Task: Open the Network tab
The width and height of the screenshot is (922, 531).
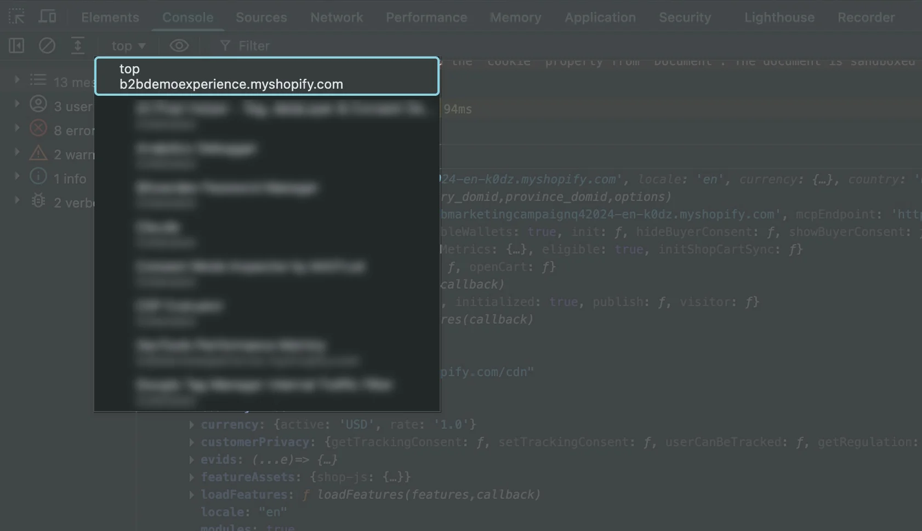Action: [337, 17]
